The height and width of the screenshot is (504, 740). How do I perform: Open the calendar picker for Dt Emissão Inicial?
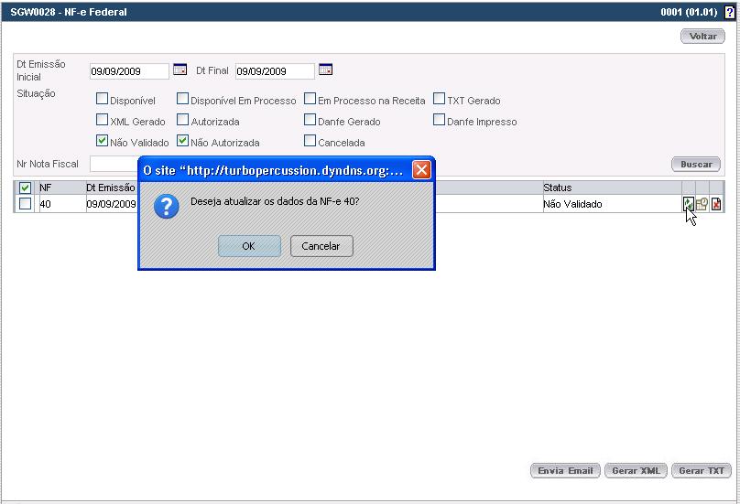[180, 70]
